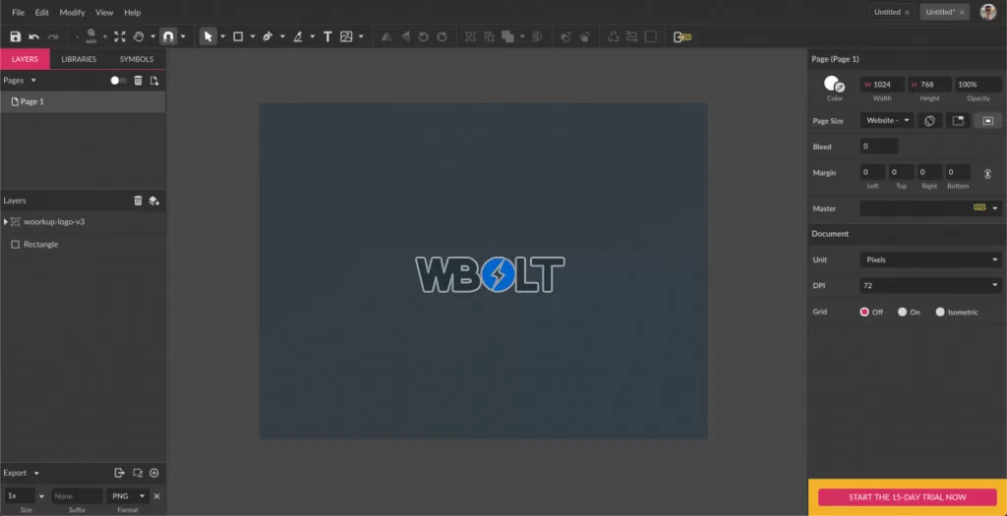1007x516 pixels.
Task: Click the Insert Image tool
Action: coord(346,36)
